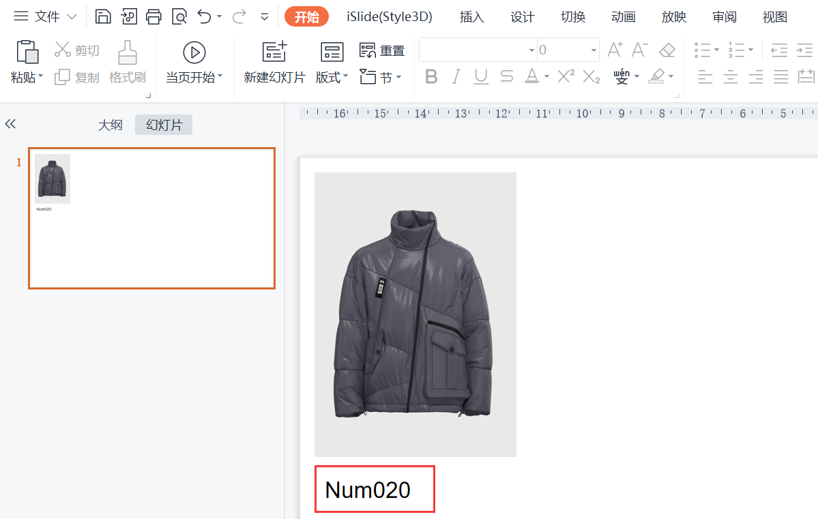Click the 重置 reset button
This screenshot has height=519, width=818.
[x=382, y=50]
